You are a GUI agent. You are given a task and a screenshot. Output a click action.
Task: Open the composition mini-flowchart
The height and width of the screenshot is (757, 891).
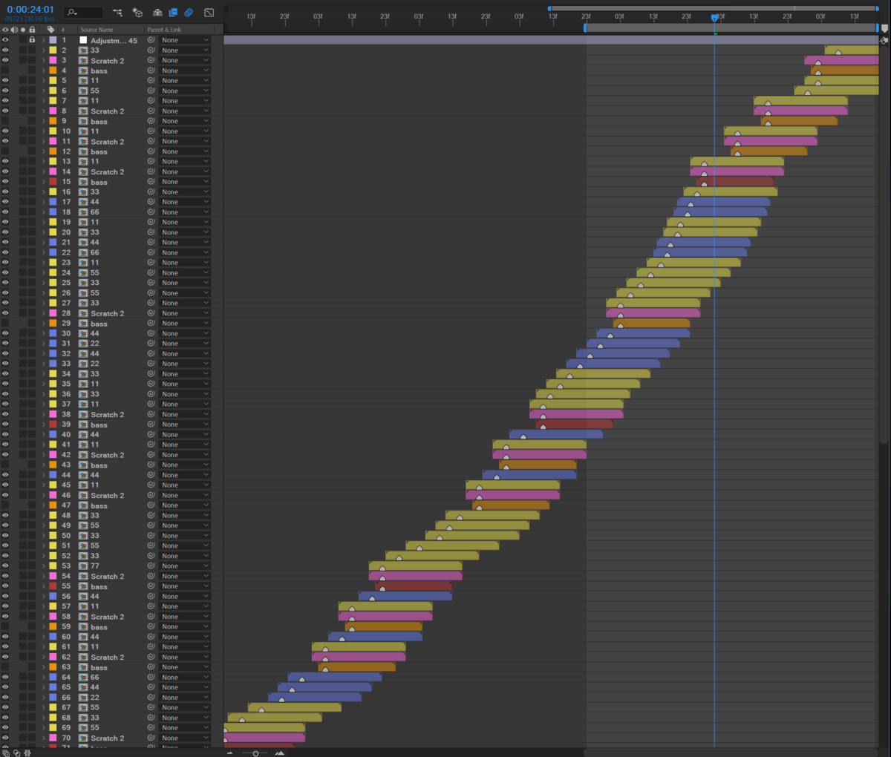[117, 13]
